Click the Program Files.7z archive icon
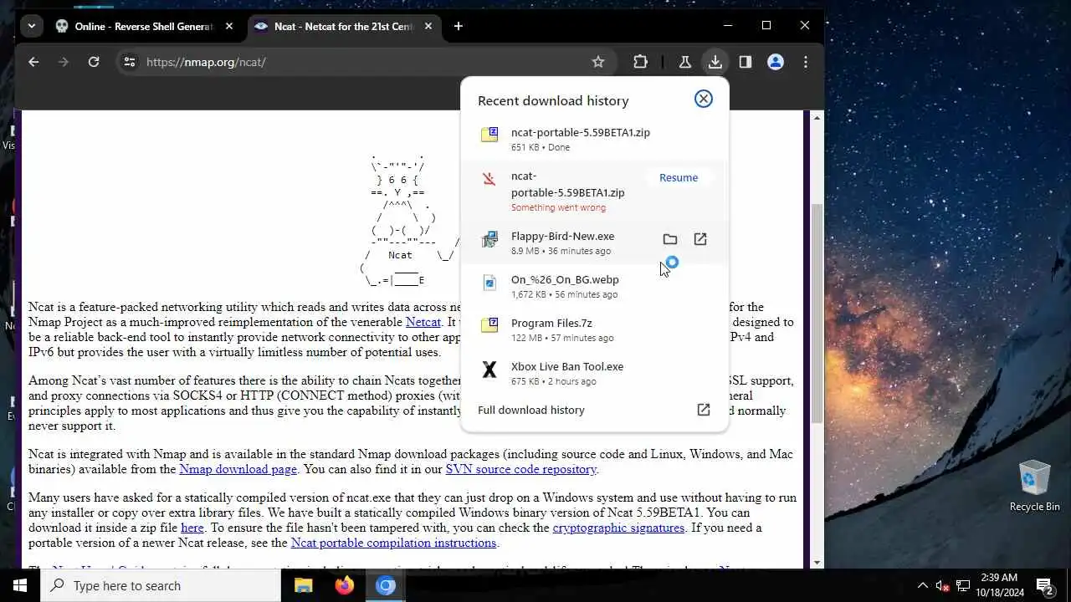This screenshot has width=1071, height=602. (x=489, y=325)
